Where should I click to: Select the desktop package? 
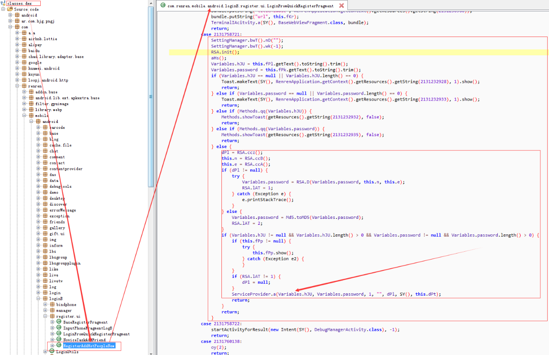coord(57,198)
